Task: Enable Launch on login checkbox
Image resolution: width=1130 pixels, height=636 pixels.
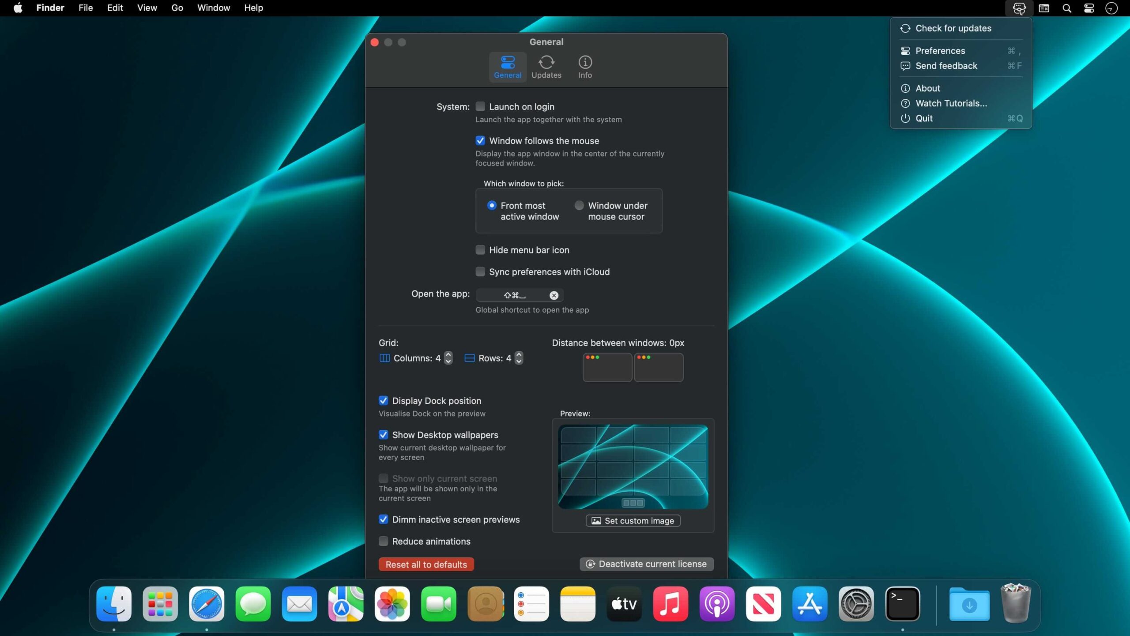Action: (x=480, y=106)
